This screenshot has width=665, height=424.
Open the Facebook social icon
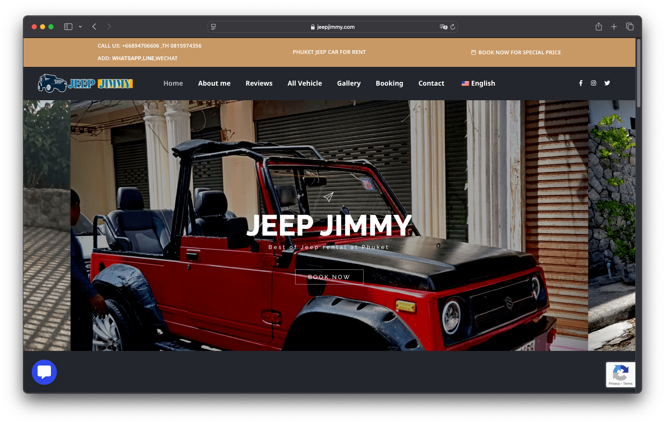point(581,83)
